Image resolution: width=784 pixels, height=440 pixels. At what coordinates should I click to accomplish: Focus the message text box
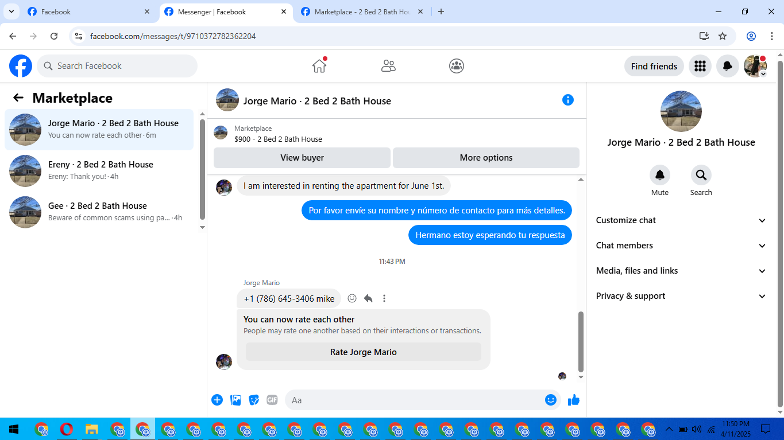click(x=414, y=400)
